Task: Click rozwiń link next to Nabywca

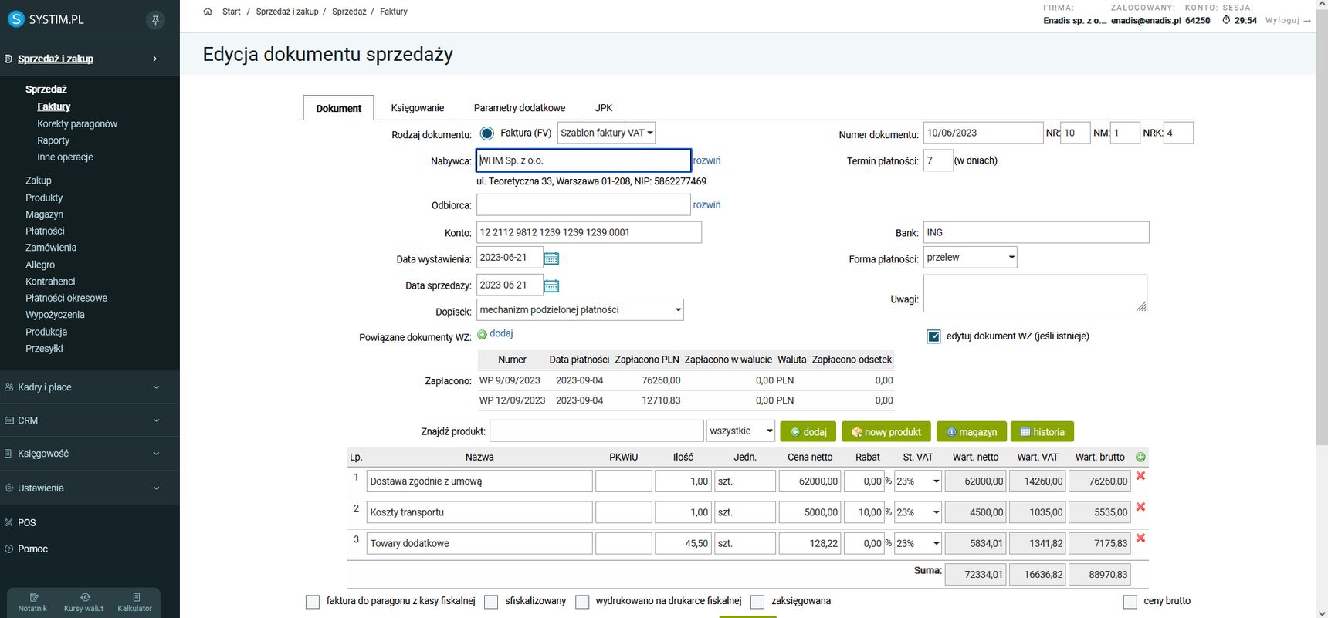Action: [x=706, y=160]
